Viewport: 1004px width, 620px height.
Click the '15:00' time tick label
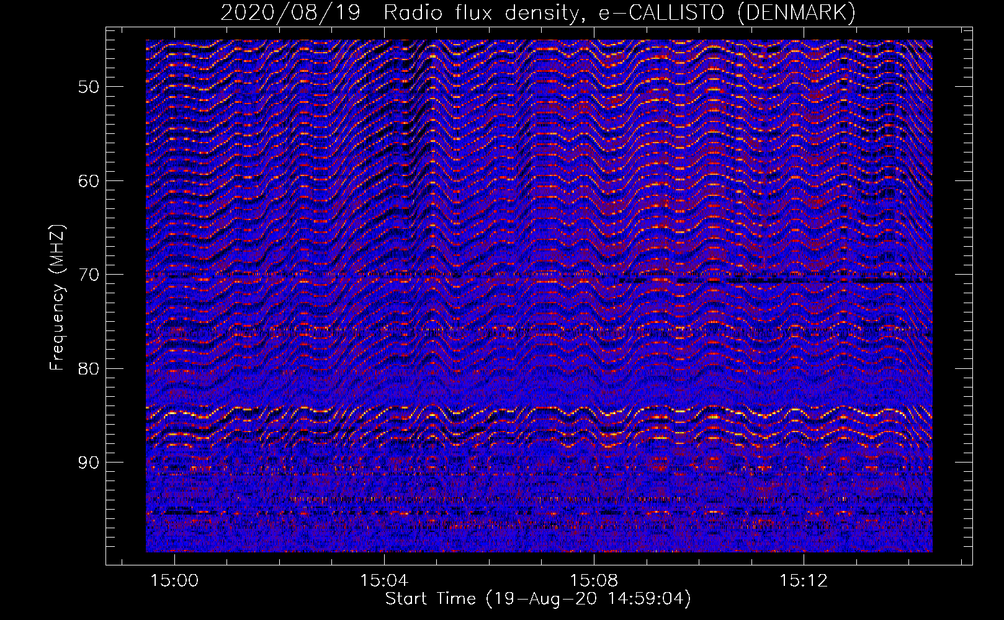[x=175, y=581]
